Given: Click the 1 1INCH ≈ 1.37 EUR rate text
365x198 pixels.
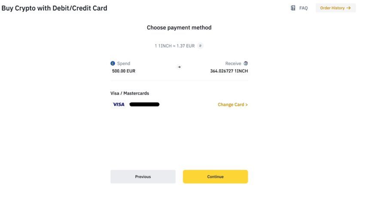Looking at the screenshot, I should [175, 46].
